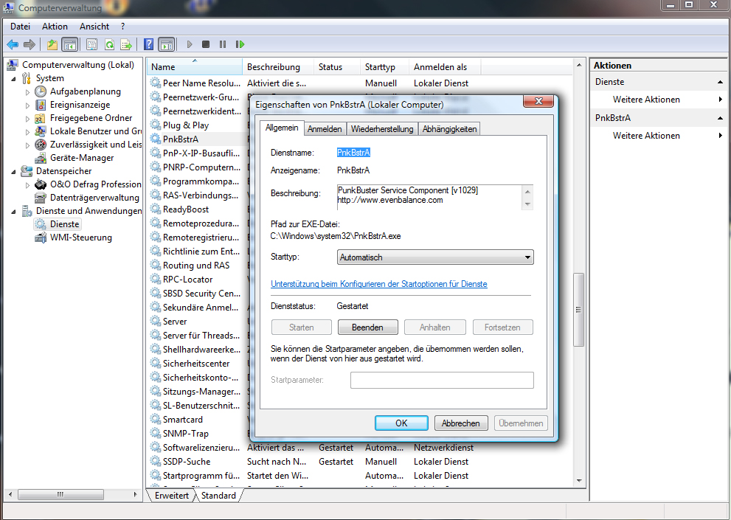The image size is (731, 520).
Task: Switch to the Anmelden tab
Action: [x=325, y=129]
